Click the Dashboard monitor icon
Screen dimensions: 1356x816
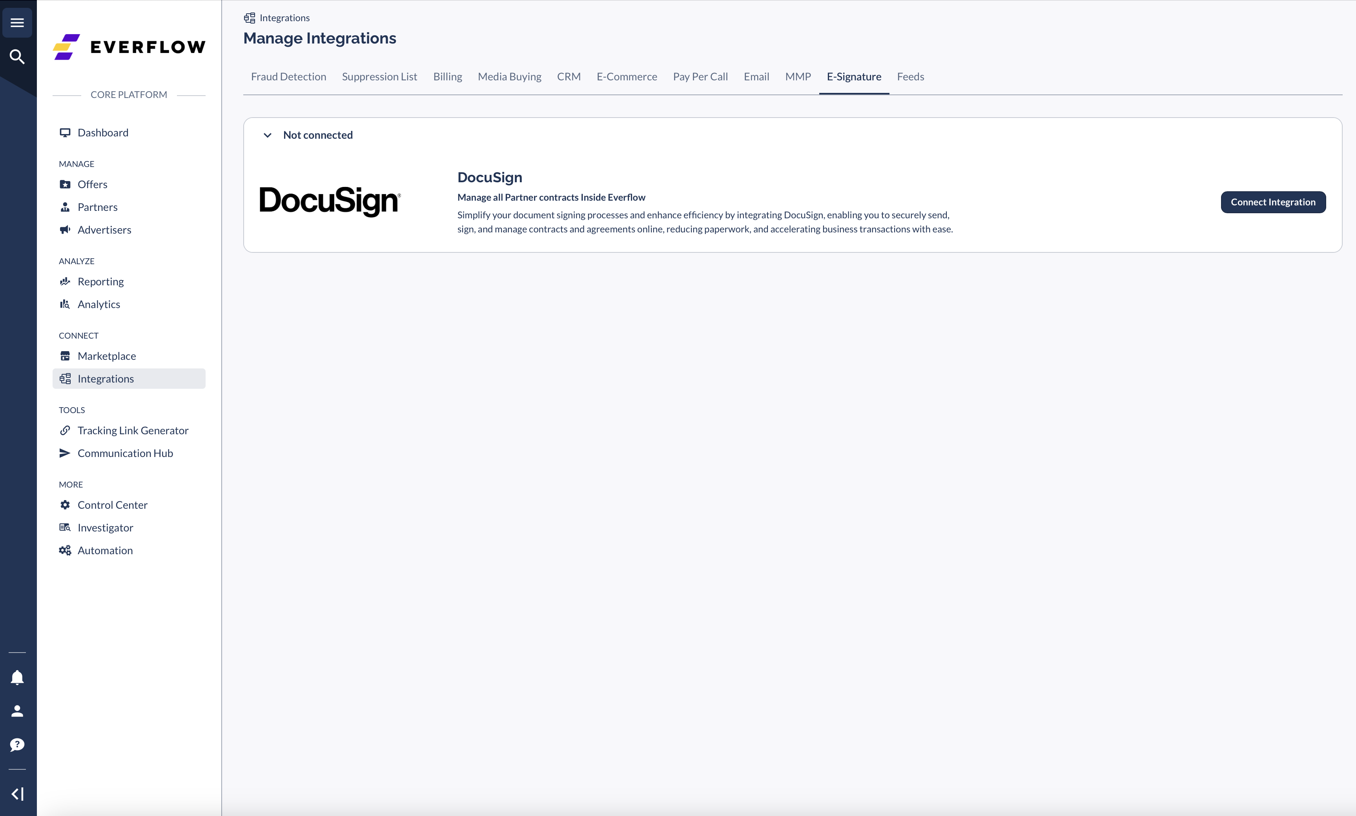65,132
